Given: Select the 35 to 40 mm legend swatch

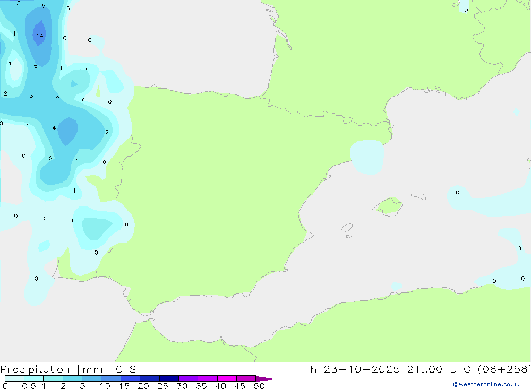Looking at the screenshot, I should click(207, 378).
